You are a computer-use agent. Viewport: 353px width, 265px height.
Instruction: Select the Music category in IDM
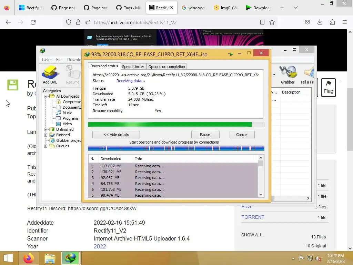pos(64,113)
